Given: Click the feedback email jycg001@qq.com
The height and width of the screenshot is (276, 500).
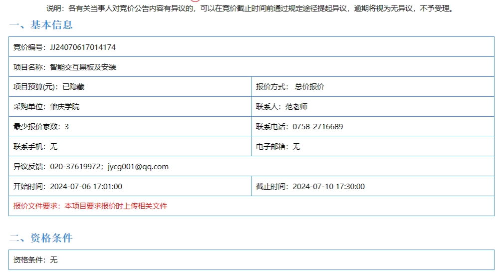Looking at the screenshot, I should click(138, 167).
